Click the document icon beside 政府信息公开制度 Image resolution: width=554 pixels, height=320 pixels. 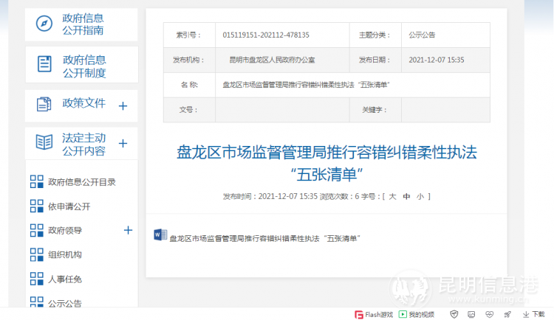[44, 65]
